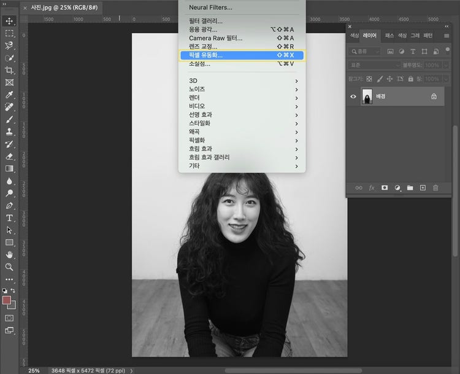460x374 pixels.
Task: Create a new layer button
Action: pyautogui.click(x=423, y=188)
